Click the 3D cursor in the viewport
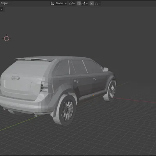This screenshot has height=156, width=156. point(7,38)
